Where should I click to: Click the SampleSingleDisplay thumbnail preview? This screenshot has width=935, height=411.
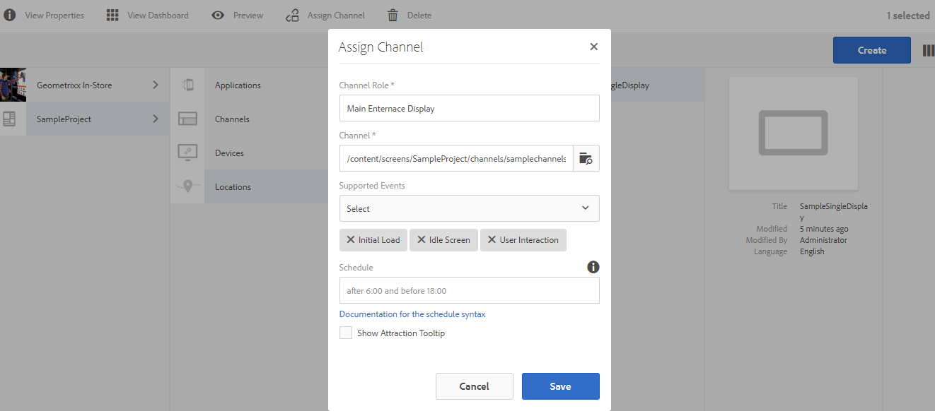pos(793,133)
